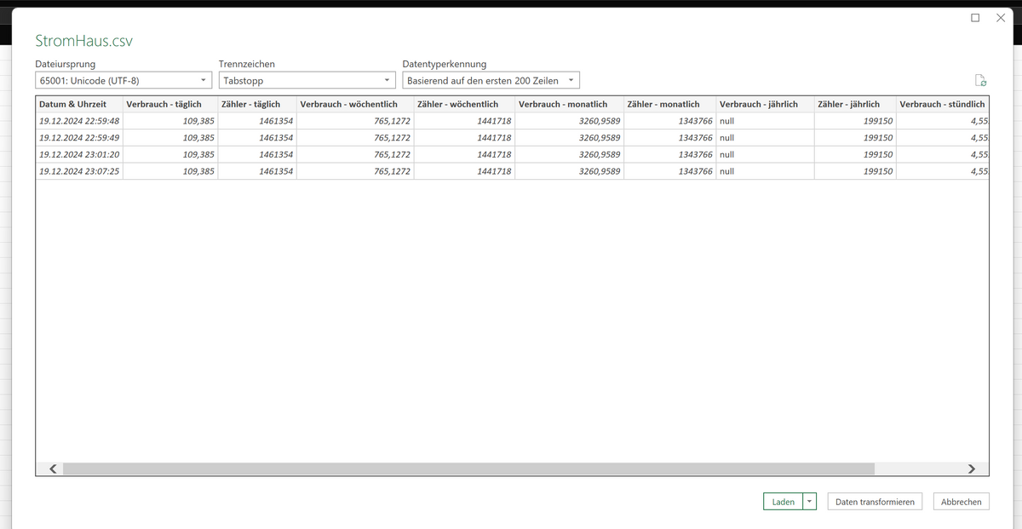Click the horizontal scrollbar thumb

tap(468, 469)
